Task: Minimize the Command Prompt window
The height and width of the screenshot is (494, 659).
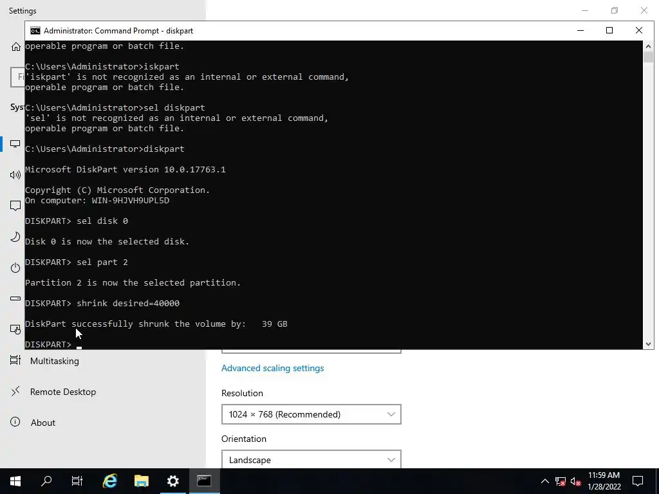Action: point(580,30)
